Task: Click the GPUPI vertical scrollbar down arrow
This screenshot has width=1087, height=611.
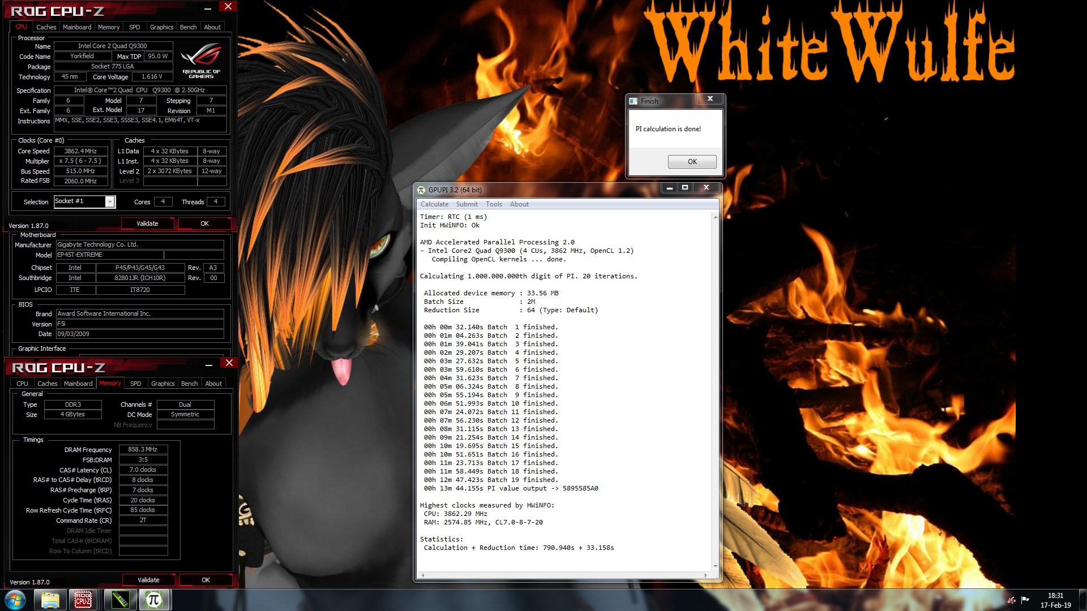Action: 716,566
